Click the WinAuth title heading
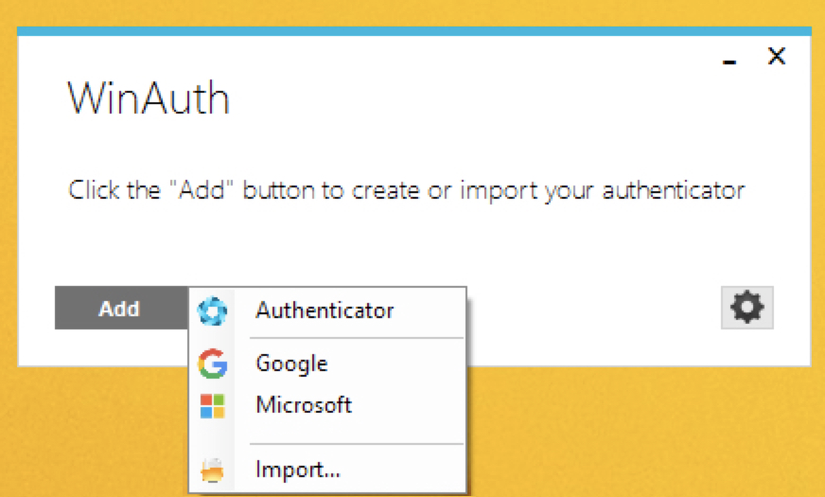Image resolution: width=825 pixels, height=497 pixels. click(149, 98)
